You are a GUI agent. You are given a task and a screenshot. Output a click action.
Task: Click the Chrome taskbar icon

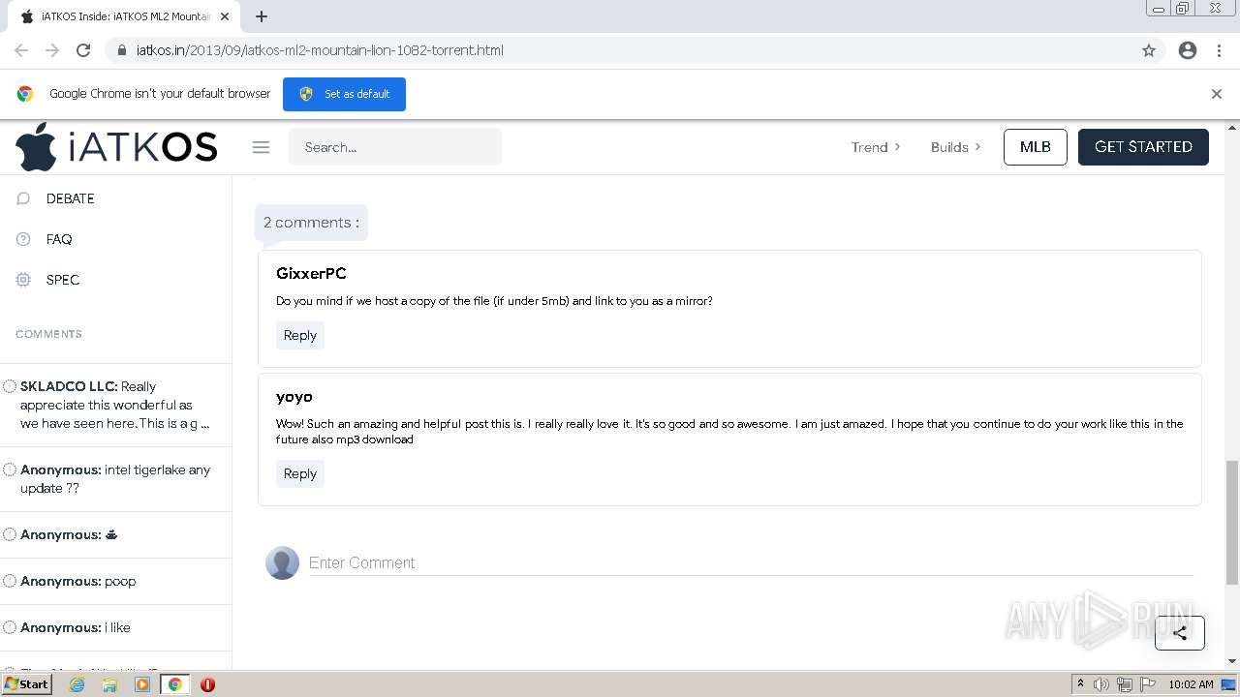point(175,684)
